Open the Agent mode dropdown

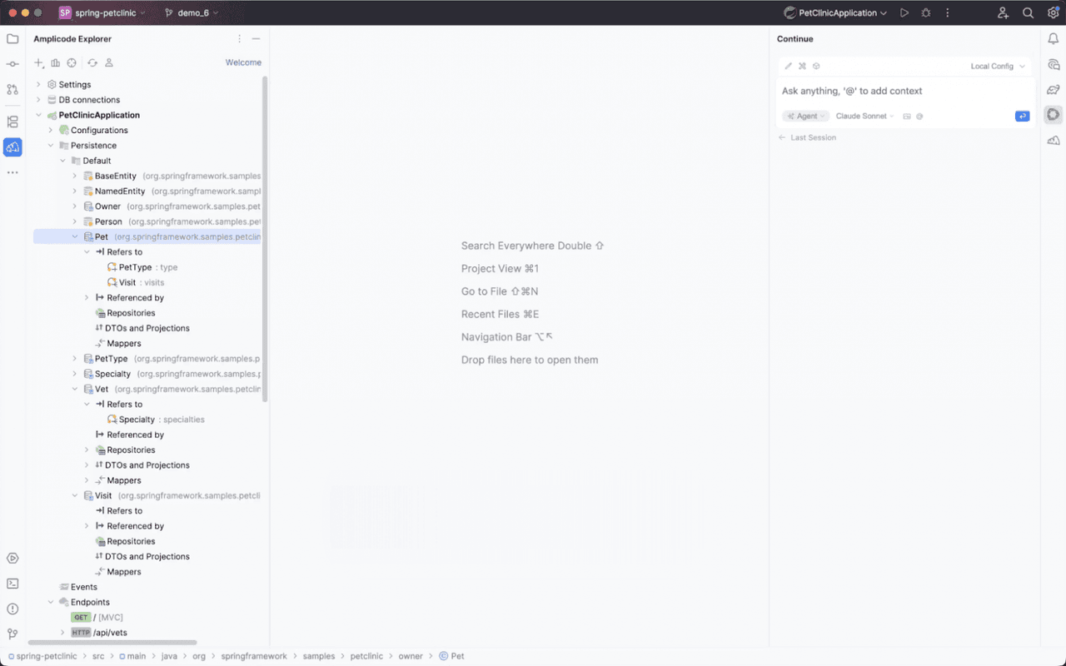pyautogui.click(x=806, y=117)
